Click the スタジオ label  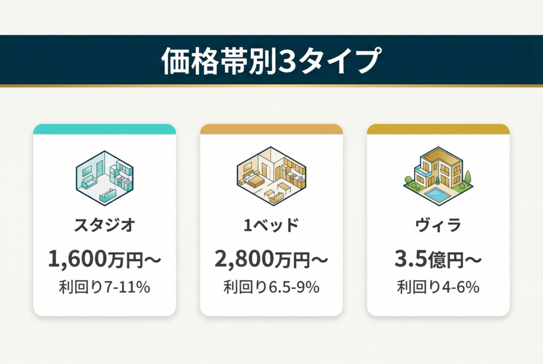[x=104, y=226]
